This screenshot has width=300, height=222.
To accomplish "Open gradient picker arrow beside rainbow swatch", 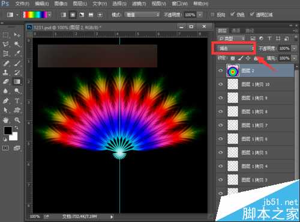I will tap(49, 15).
